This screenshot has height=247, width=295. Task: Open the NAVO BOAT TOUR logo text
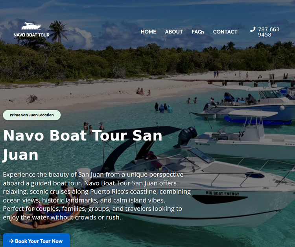click(31, 35)
